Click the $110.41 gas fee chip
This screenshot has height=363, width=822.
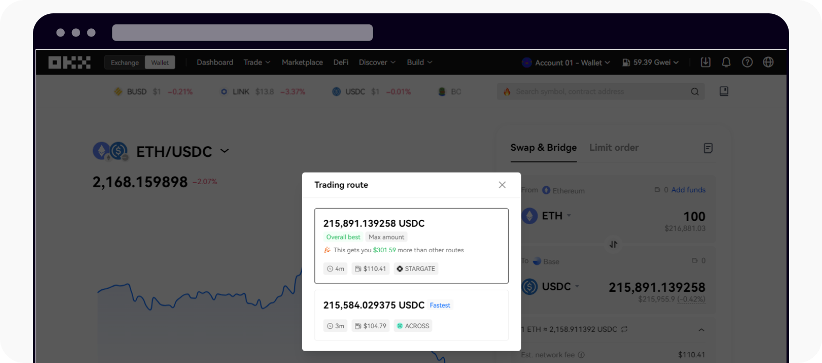(370, 269)
